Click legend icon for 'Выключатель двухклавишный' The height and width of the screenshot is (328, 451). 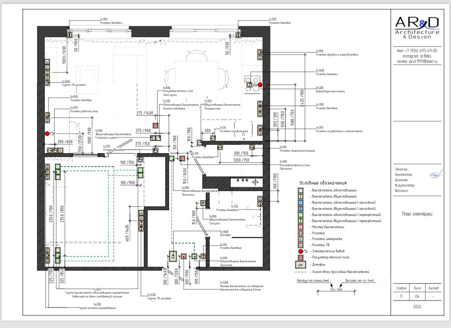coord(300,196)
